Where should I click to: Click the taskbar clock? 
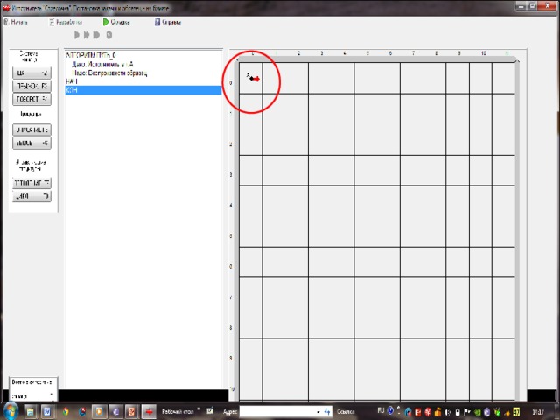pos(538,412)
